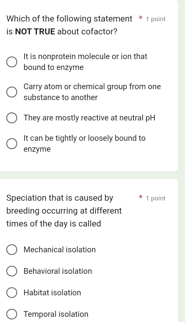
Task: Click the "Behavioral isolation" answer label
Action: (x=58, y=271)
